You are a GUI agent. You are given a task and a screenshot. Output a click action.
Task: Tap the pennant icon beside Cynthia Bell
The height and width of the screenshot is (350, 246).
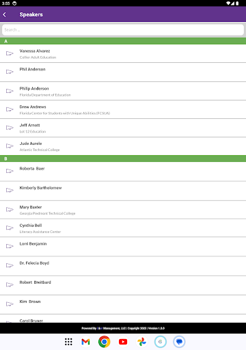click(x=10, y=228)
